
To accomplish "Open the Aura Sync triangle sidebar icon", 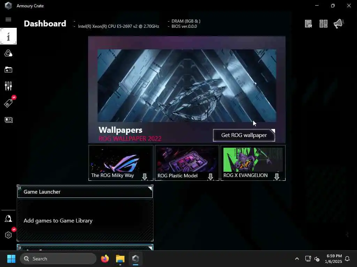I will pos(8,53).
